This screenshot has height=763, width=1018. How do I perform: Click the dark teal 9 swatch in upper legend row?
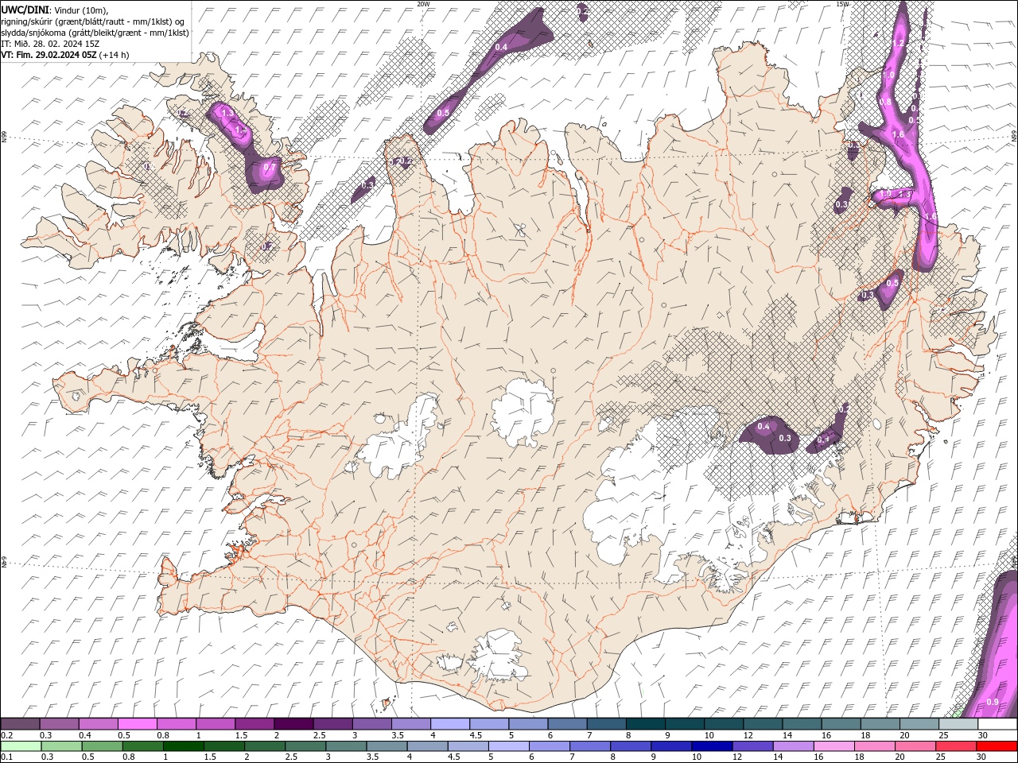(x=684, y=724)
